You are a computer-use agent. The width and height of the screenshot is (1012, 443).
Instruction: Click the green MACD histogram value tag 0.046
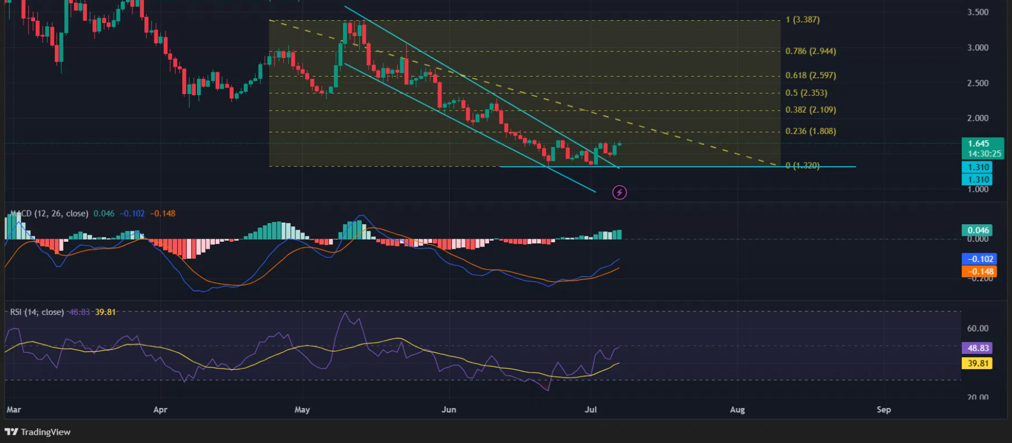point(978,230)
